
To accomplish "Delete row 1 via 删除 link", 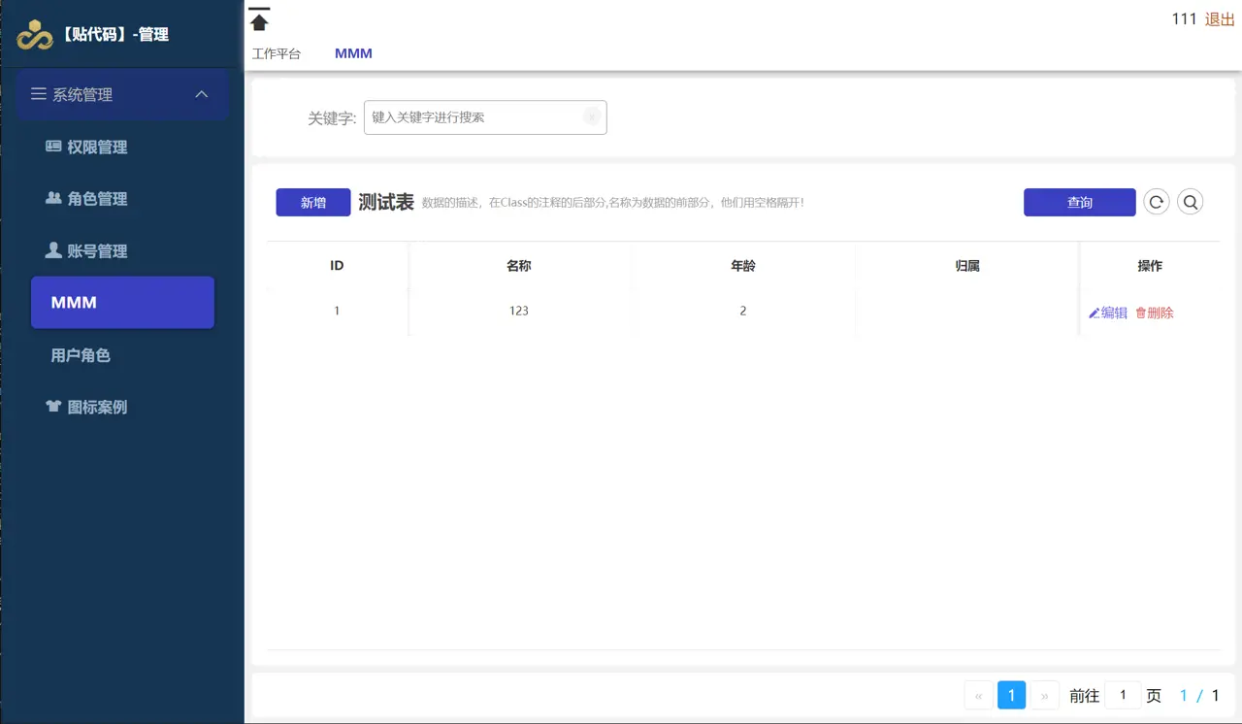I will pos(1155,313).
